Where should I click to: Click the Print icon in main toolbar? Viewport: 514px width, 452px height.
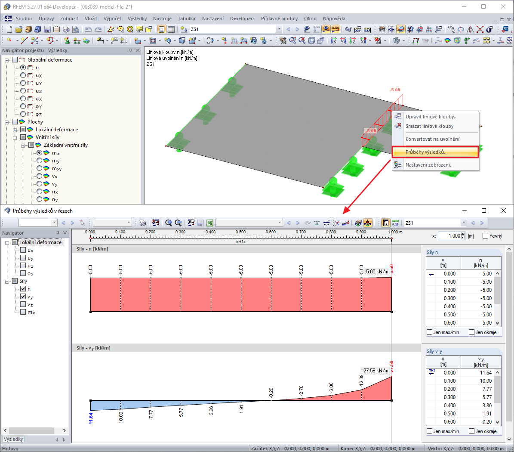click(66, 30)
